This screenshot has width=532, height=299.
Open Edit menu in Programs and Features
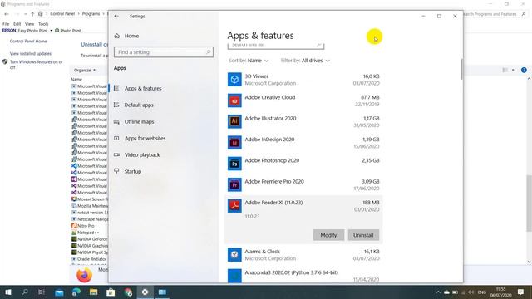coord(17,24)
